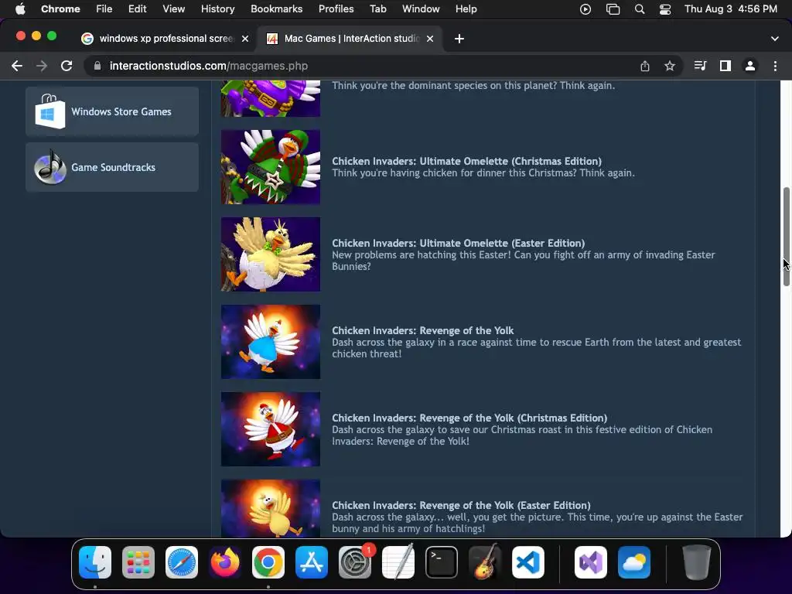The width and height of the screenshot is (792, 594).
Task: Open Ultimate Omelette (Christmas Edition) title link
Action: pos(466,161)
